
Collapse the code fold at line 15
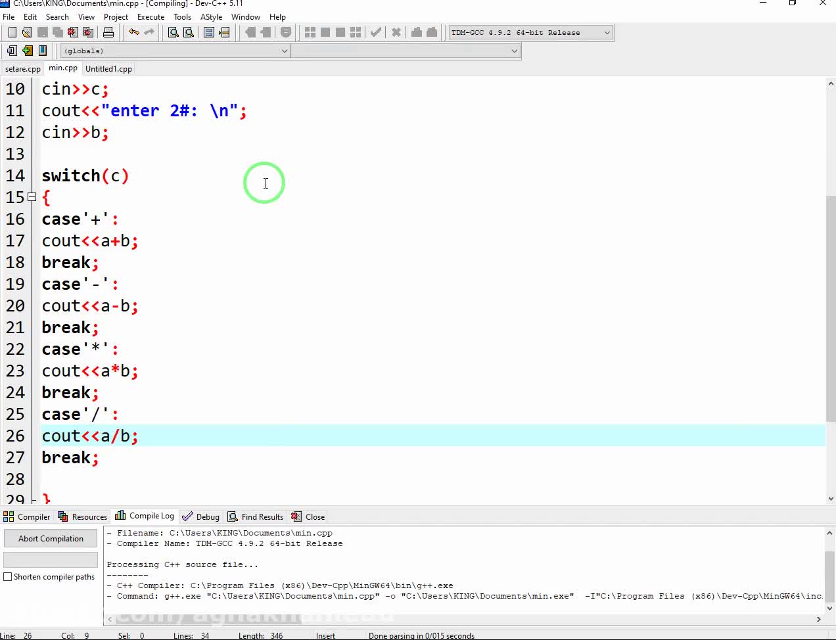click(32, 197)
